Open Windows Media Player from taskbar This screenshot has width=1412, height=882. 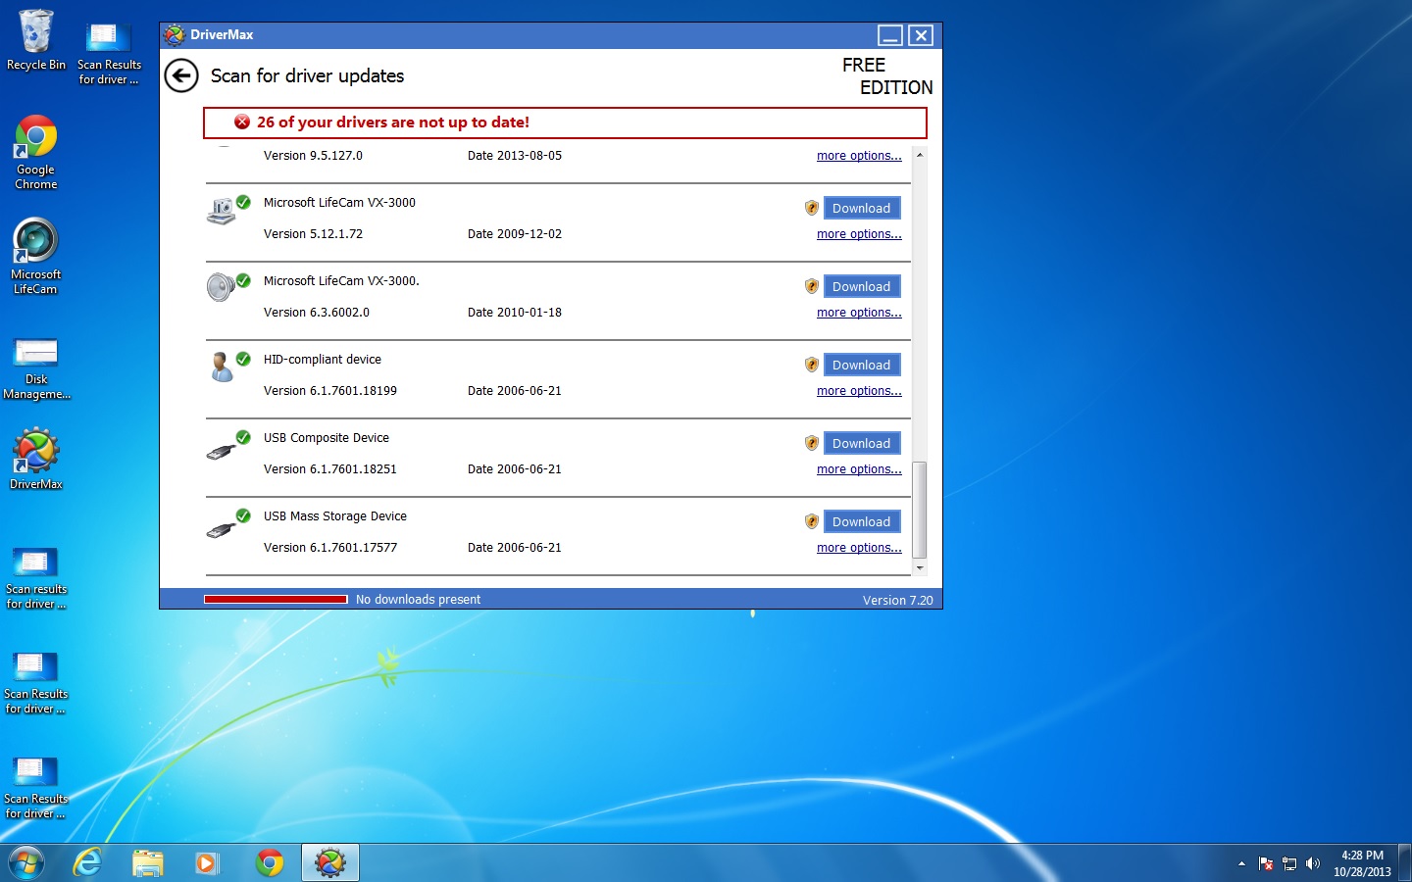pos(207,862)
